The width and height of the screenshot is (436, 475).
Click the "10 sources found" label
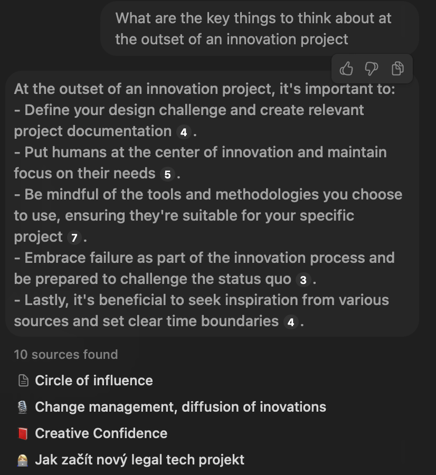66,354
